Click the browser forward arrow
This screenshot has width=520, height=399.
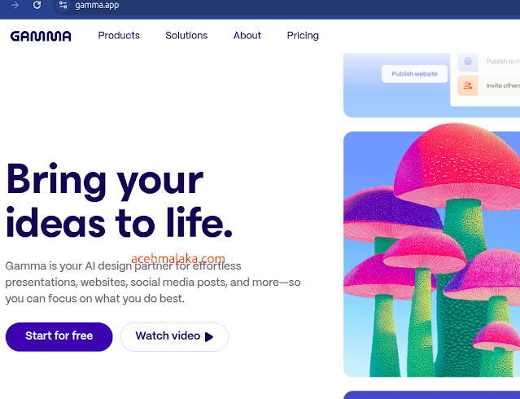tap(15, 5)
